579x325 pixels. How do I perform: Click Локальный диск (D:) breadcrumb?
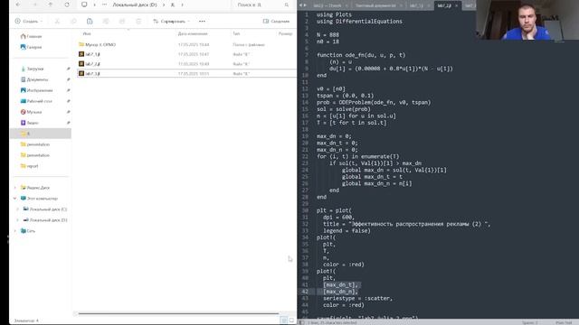(135, 5)
